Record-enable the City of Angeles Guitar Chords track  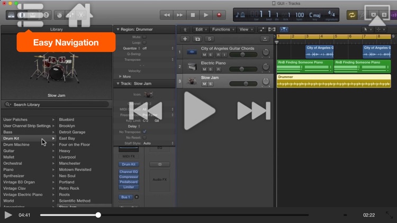tap(218, 54)
